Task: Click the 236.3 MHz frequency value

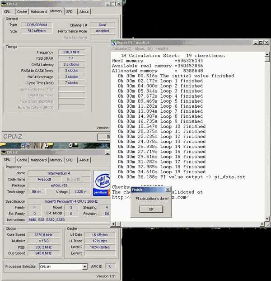Action: pyautogui.click(x=71, y=52)
